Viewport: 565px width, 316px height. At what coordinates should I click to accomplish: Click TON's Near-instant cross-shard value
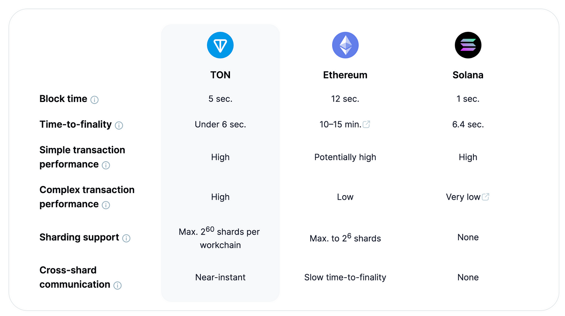pos(220,277)
